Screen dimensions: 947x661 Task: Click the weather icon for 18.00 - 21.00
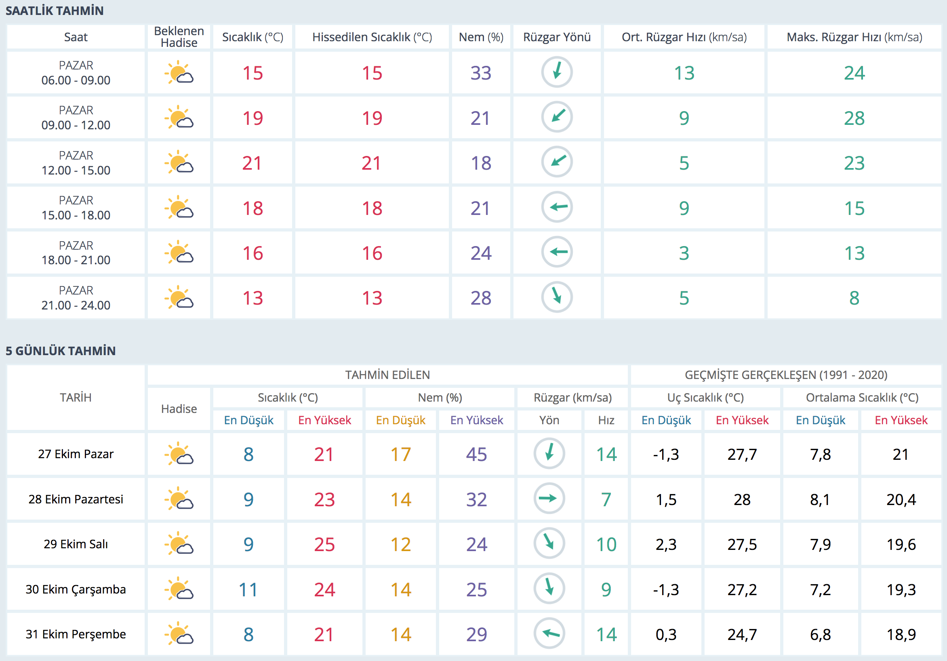(x=179, y=253)
